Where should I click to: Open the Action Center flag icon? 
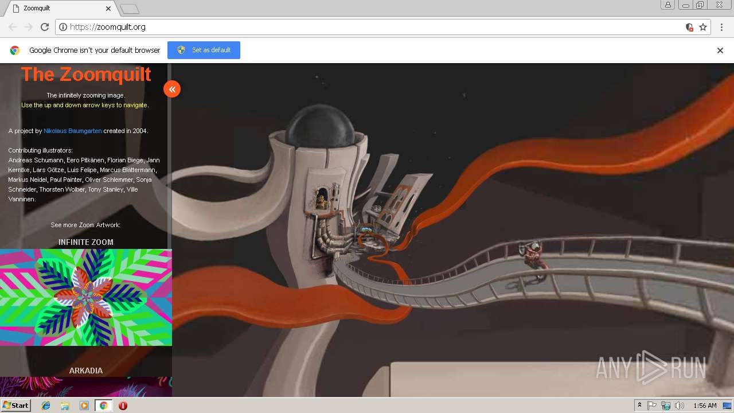[x=652, y=406]
